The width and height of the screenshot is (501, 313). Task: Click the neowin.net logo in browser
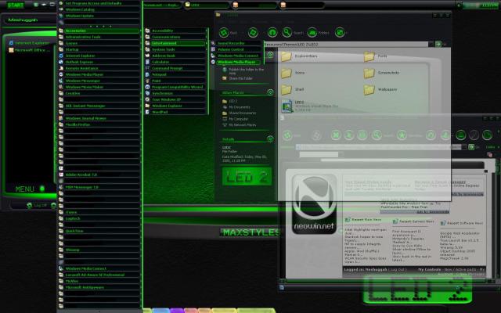tap(315, 204)
